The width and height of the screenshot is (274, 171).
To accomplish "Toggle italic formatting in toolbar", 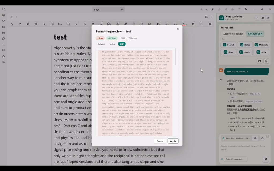I will click(x=77, y=24).
